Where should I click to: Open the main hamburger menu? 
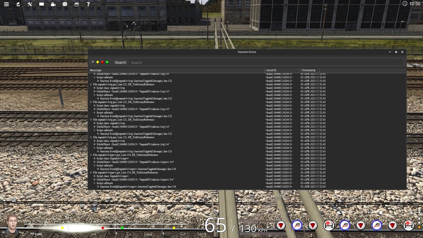[x=6, y=4]
